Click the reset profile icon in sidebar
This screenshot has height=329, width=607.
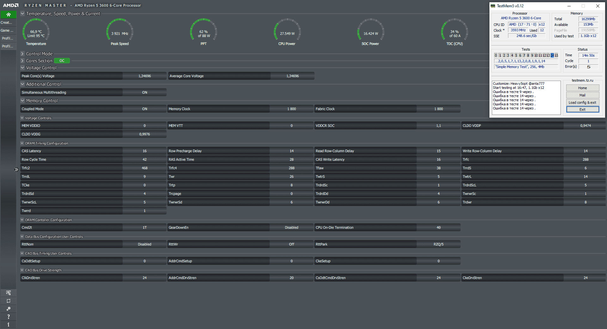[8, 301]
